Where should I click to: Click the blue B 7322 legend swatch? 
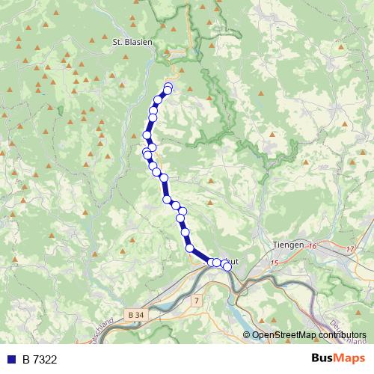pyautogui.click(x=12, y=359)
